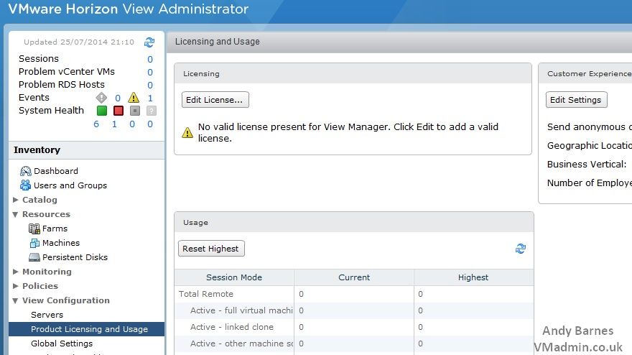Open Servers under View Configuration
Screen dimensions: 632x355
[47, 315]
